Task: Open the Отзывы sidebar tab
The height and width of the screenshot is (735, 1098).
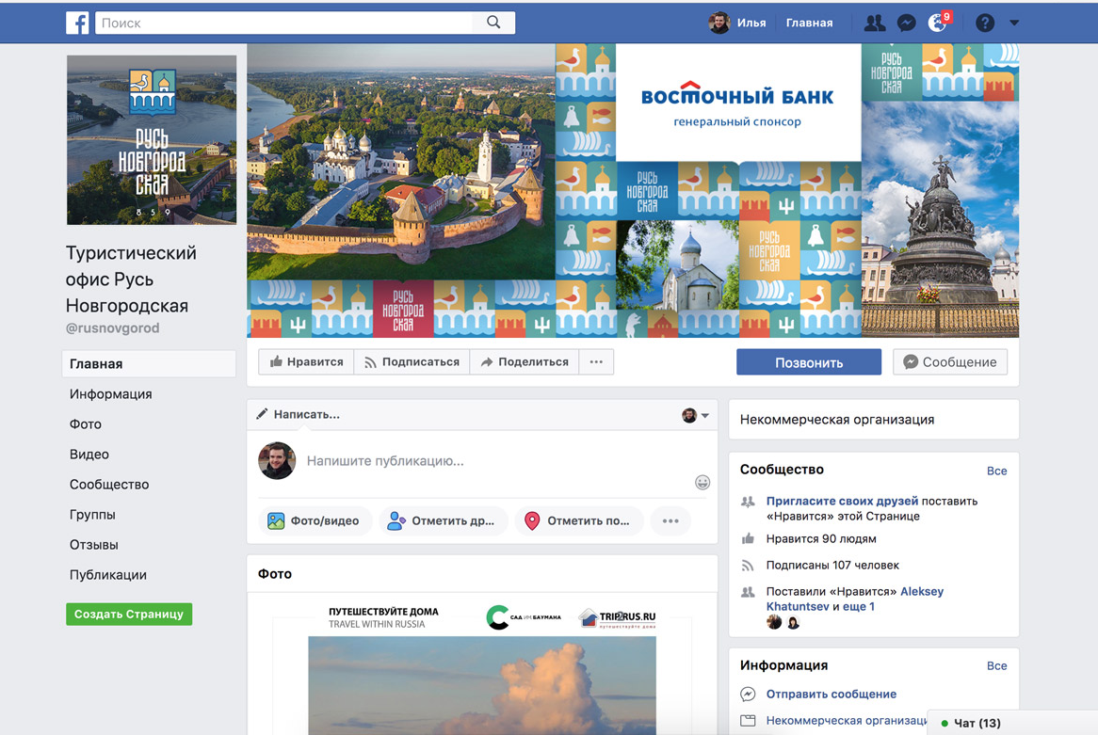Action: pos(94,545)
